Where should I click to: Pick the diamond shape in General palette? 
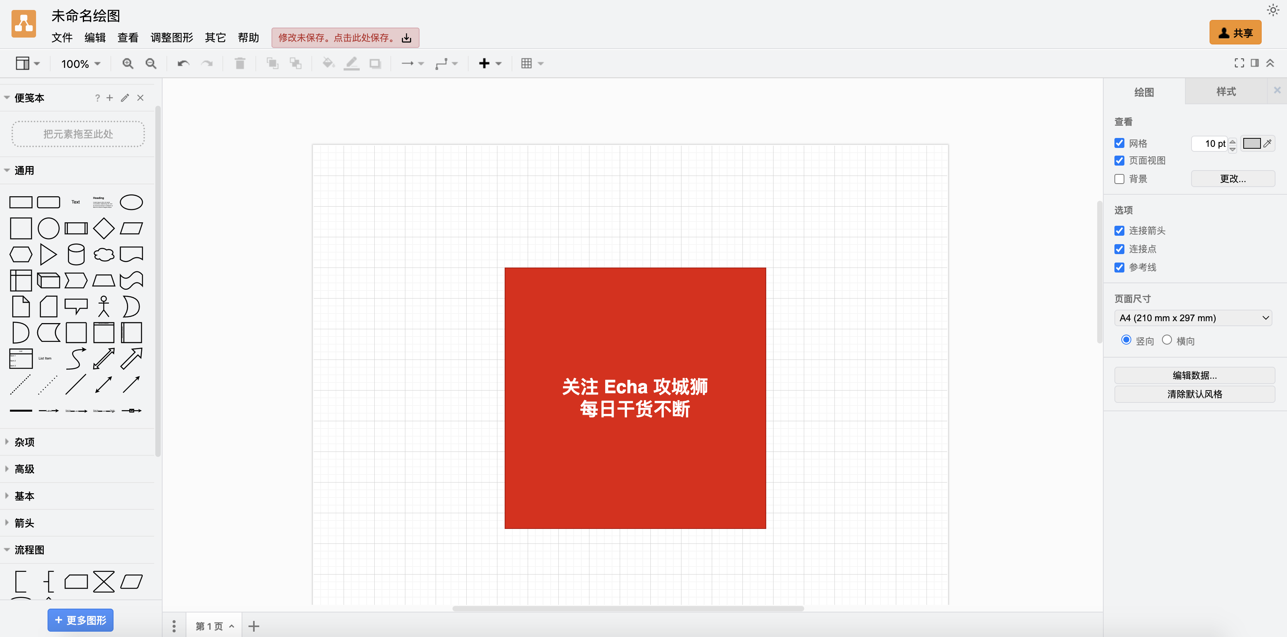104,229
